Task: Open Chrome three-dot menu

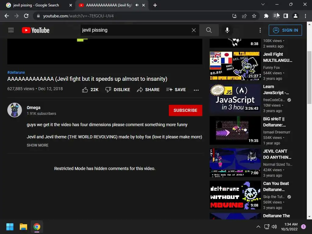Action: click(305, 16)
